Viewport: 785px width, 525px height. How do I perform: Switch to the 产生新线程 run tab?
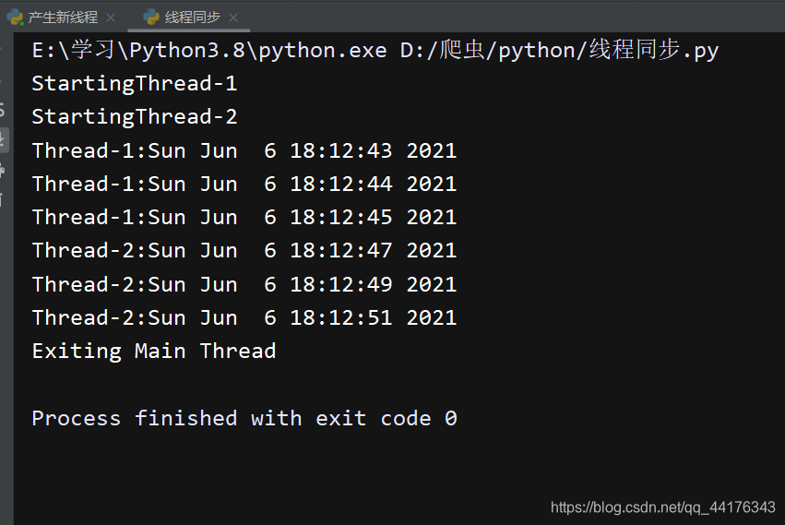click(x=63, y=18)
